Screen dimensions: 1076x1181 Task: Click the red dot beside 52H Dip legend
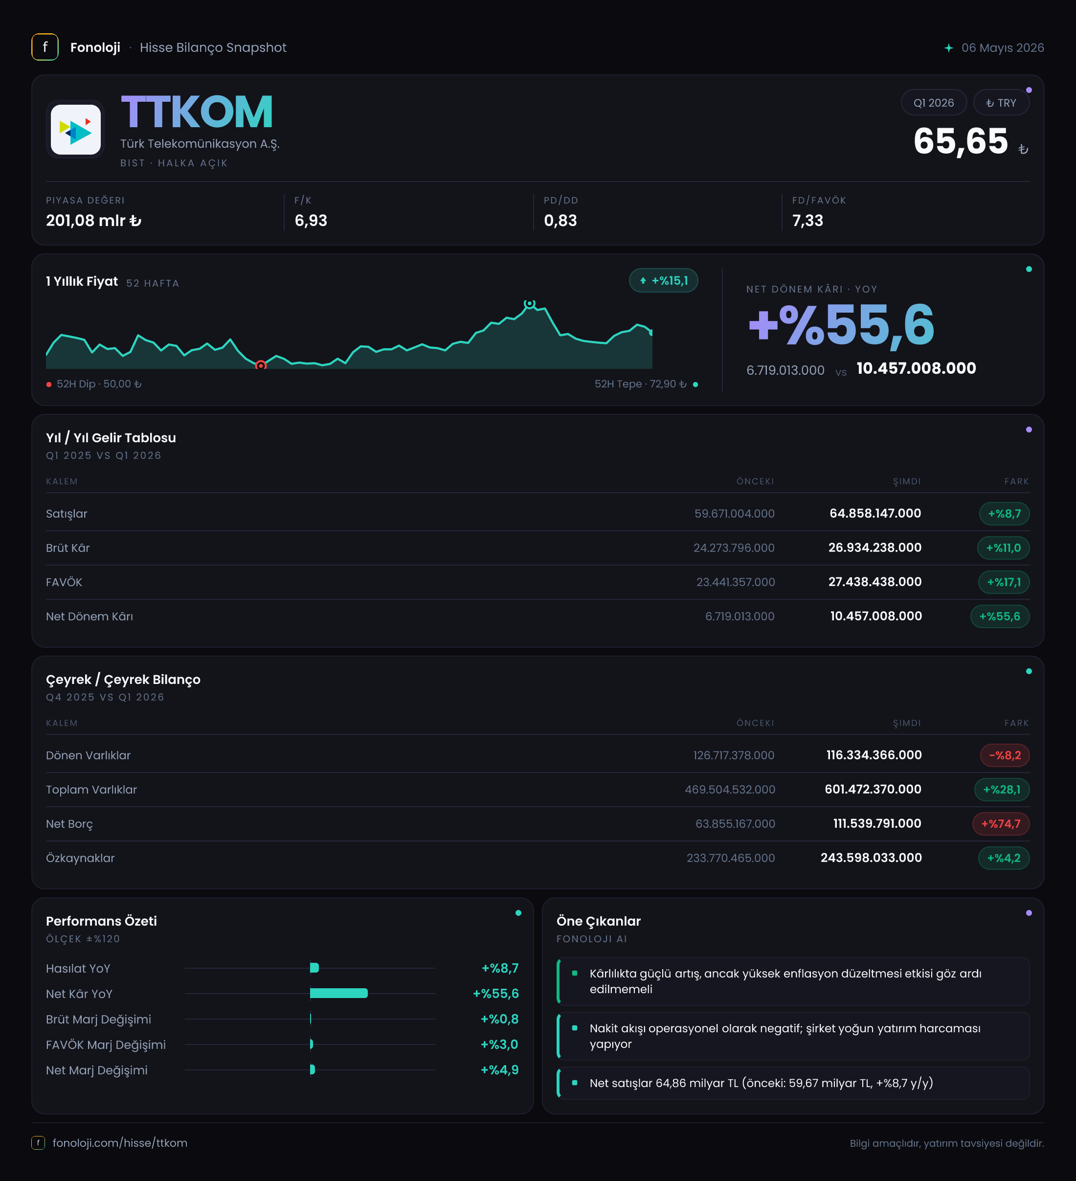[48, 385]
